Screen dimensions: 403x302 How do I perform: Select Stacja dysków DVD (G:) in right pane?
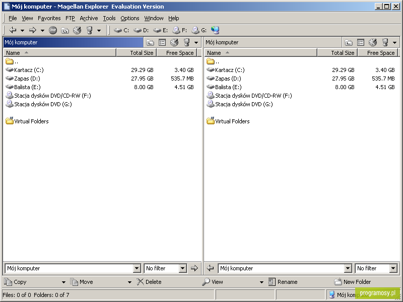240,104
